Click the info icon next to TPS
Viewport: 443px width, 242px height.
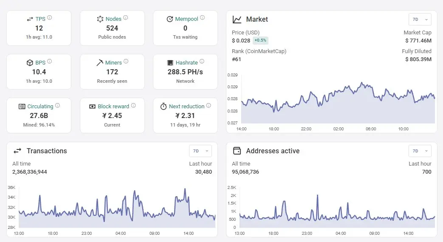pos(49,17)
